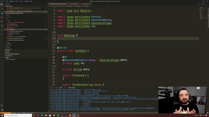Click 'GenerationType' in the line 7 import
The height and width of the screenshot is (117, 209).
tap(101, 23)
